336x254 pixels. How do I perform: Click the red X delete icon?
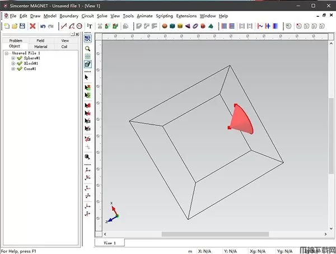[x=32, y=26]
